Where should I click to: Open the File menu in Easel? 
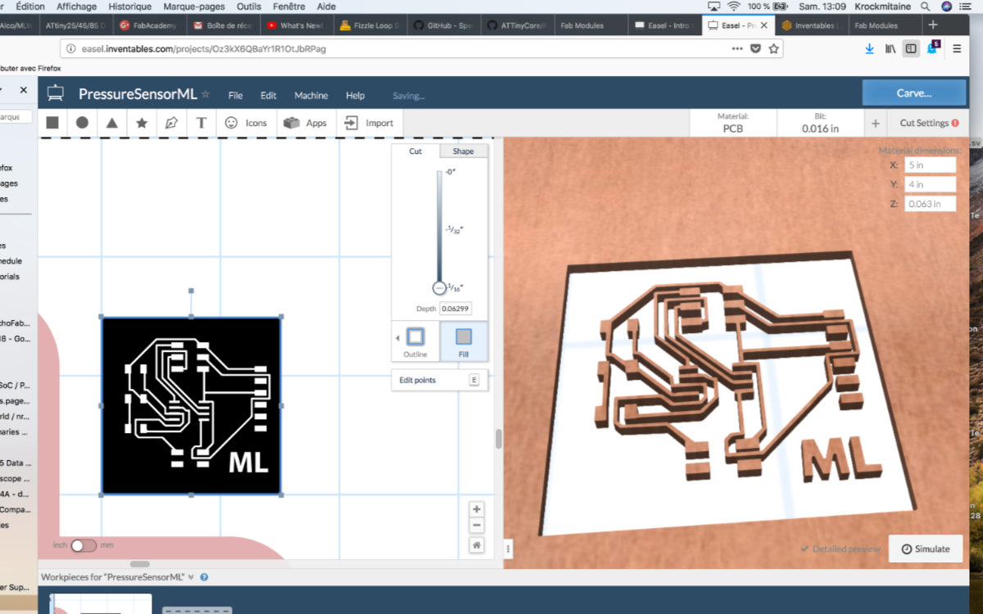pos(235,96)
